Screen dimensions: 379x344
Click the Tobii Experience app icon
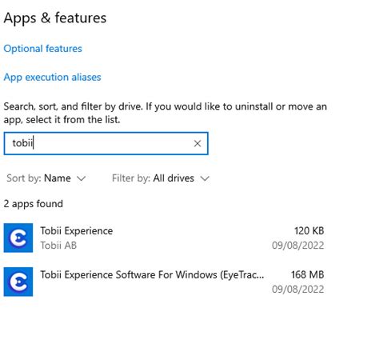[18, 238]
